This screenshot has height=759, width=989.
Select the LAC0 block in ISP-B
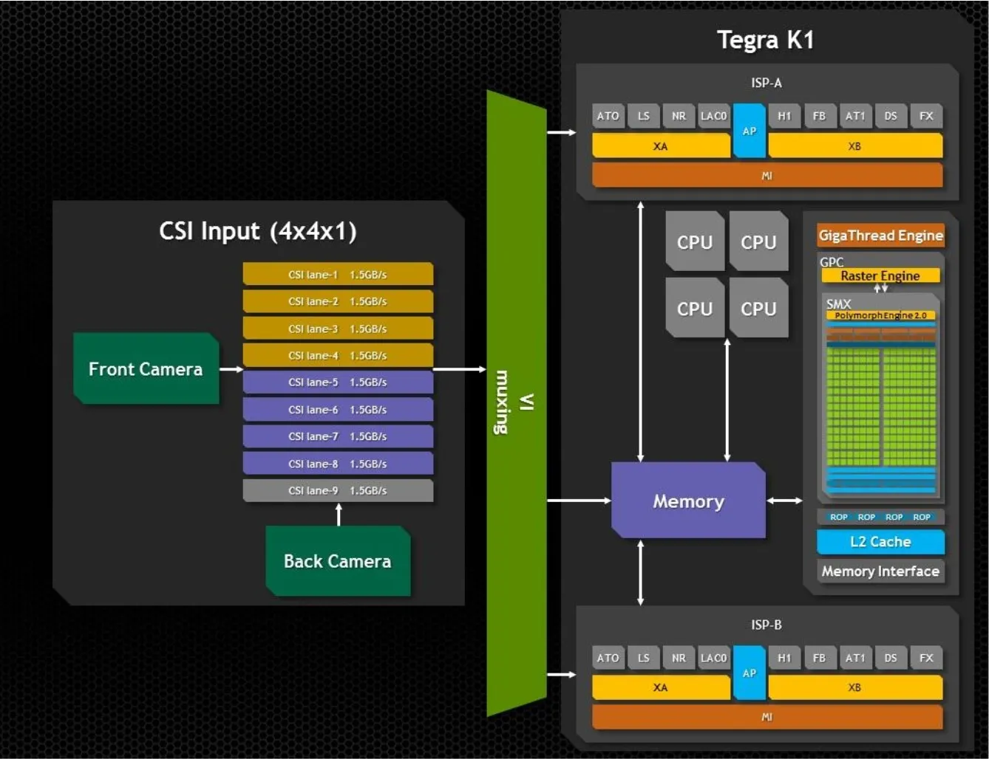pos(714,658)
